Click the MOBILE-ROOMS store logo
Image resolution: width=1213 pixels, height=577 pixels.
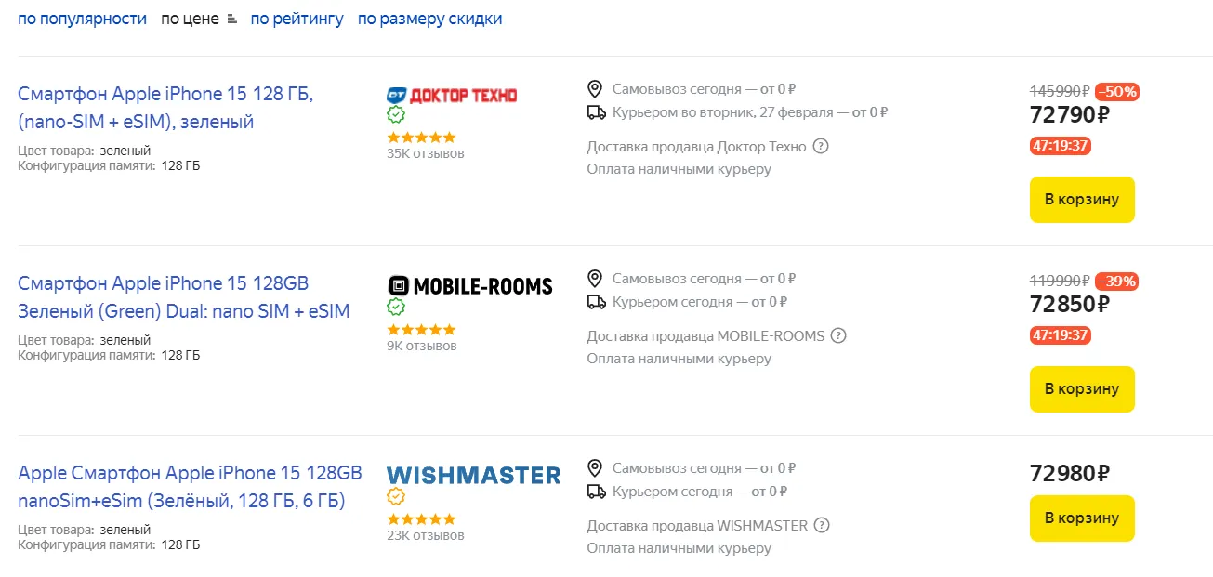coord(470,285)
